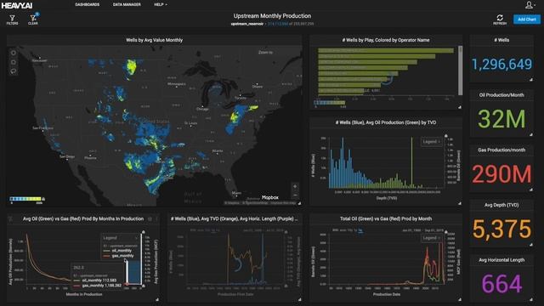Image resolution: width=544 pixels, height=306 pixels.
Task: Click the map color scale legend bar
Action: (x=25, y=199)
